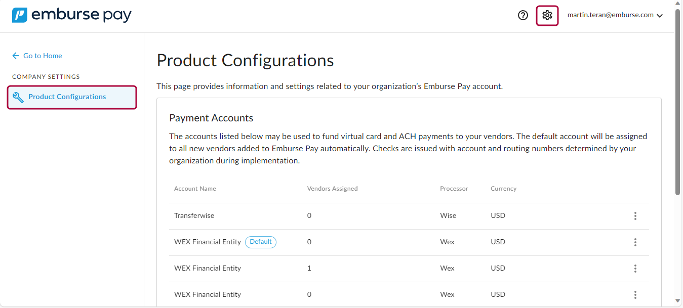This screenshot has width=683, height=308.
Task: Open help with the question mark icon
Action: 523,15
